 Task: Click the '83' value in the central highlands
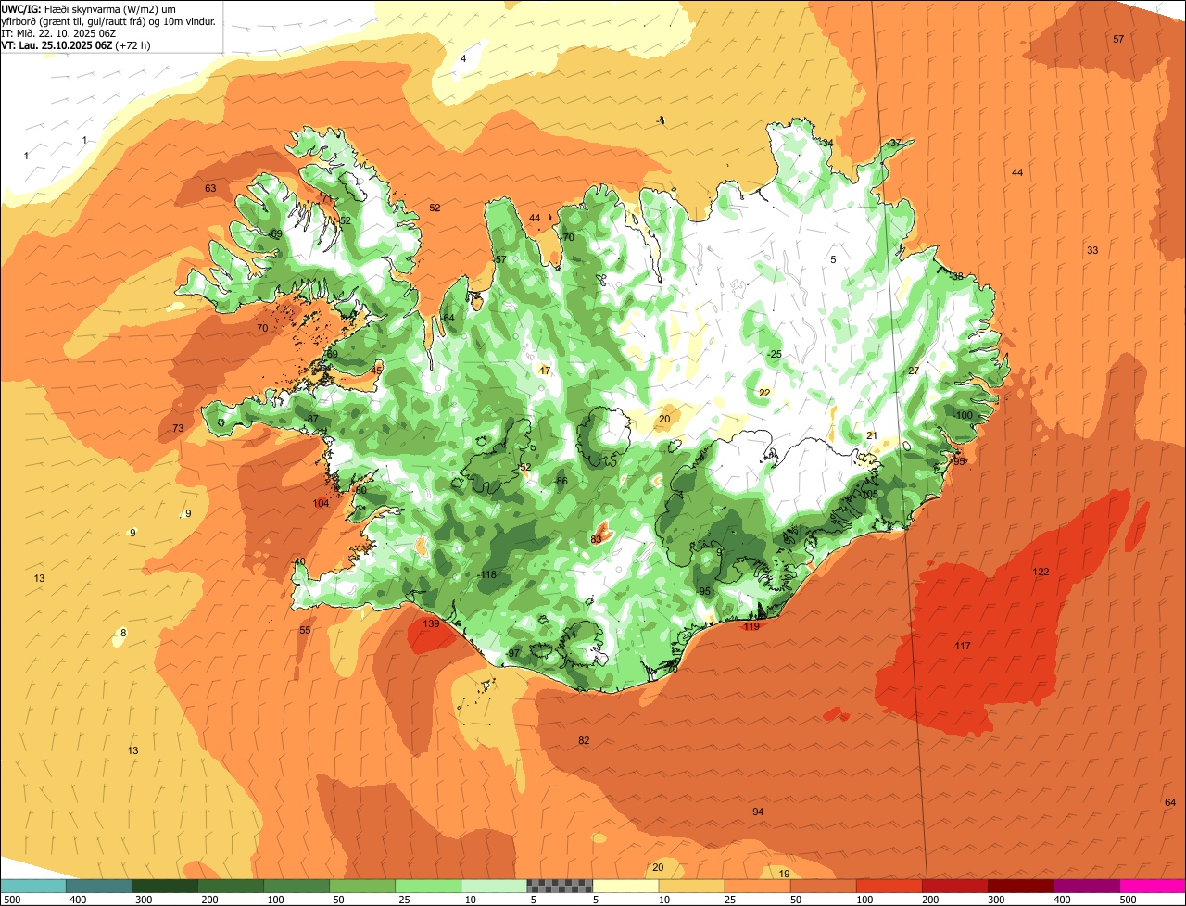pyautogui.click(x=597, y=539)
